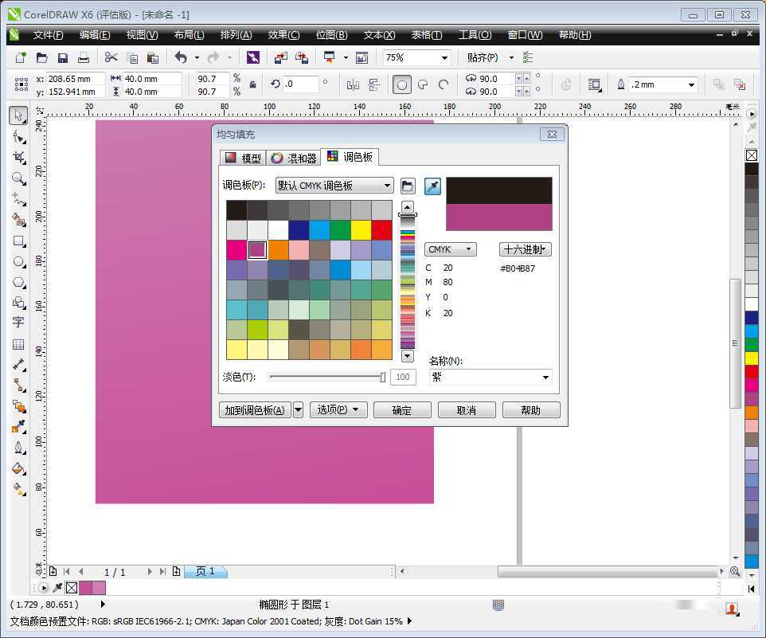This screenshot has height=638, width=766.
Task: Enable the Ellipse mode on the property bar
Action: (x=402, y=84)
